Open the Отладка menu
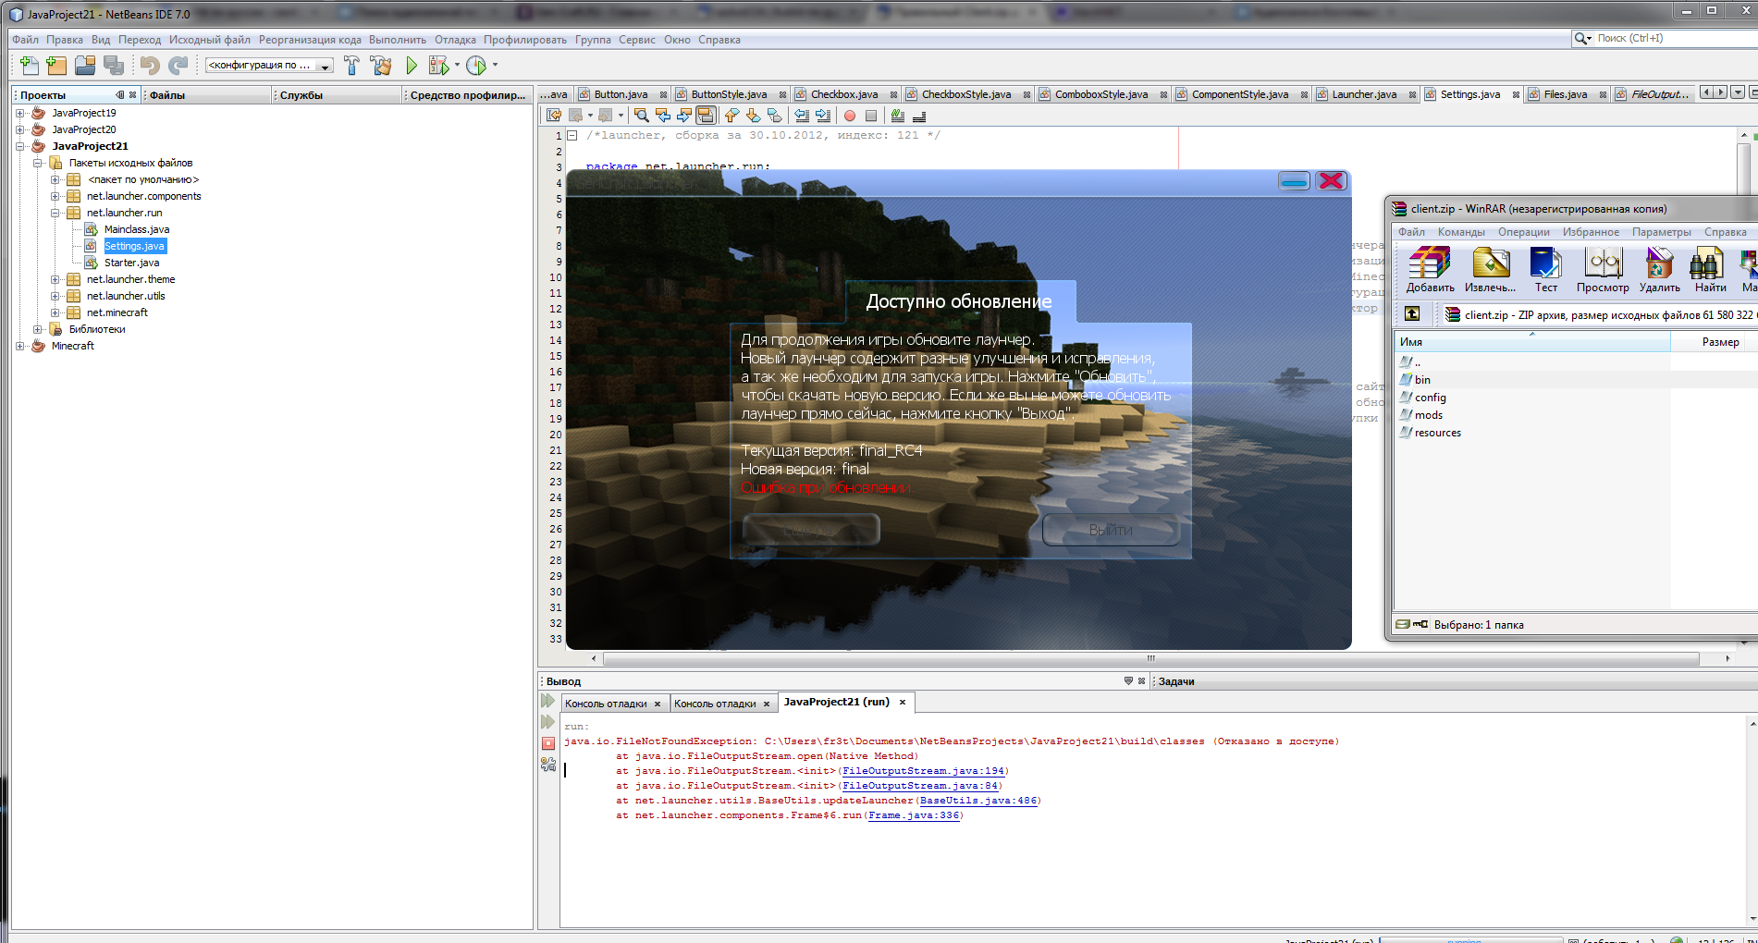The width and height of the screenshot is (1758, 943). 455,40
